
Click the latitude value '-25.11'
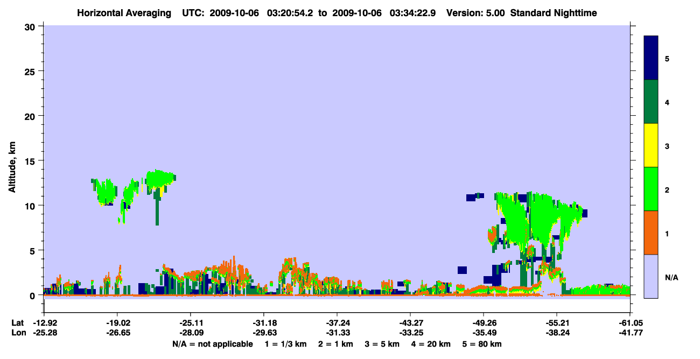click(190, 323)
